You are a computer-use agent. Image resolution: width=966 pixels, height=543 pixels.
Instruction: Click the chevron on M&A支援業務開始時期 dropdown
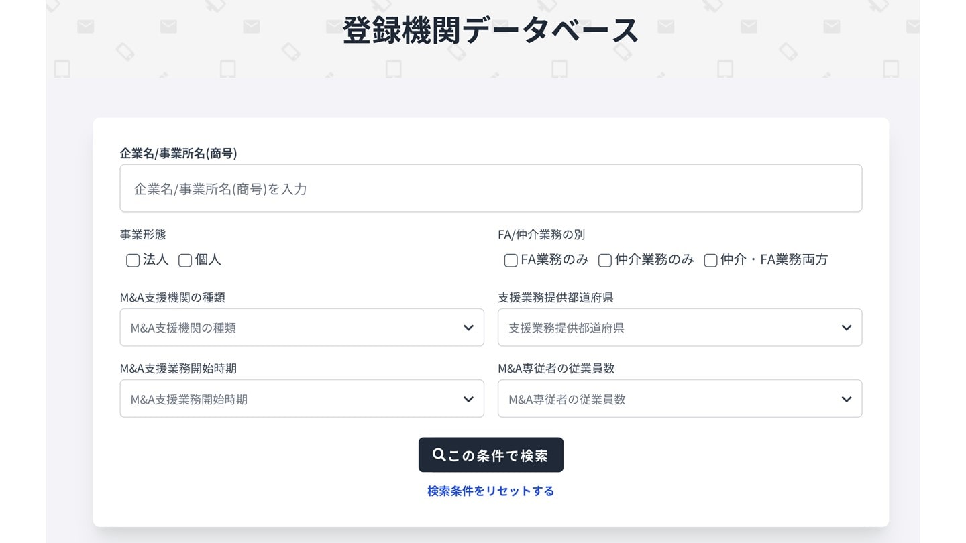468,398
